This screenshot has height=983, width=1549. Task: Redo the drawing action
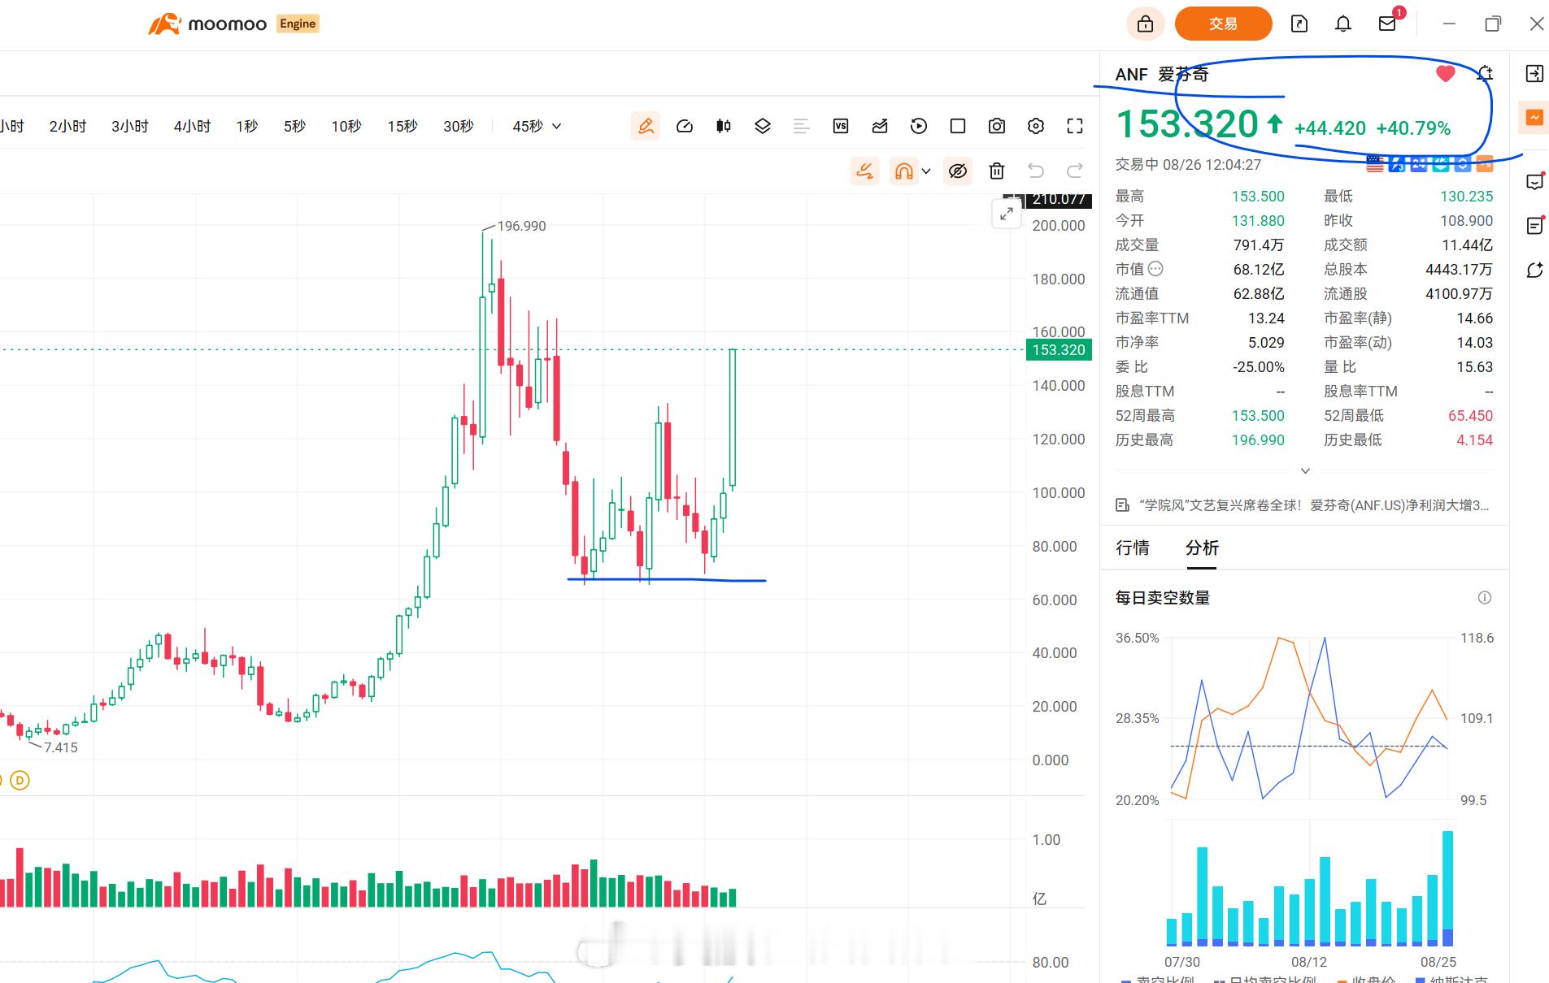(x=1075, y=171)
